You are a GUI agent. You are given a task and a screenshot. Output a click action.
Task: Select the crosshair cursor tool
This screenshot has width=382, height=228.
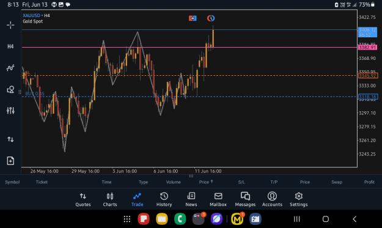(10, 25)
